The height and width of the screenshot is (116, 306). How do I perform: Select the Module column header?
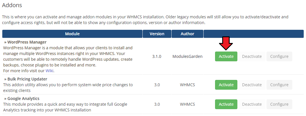tap(72, 34)
